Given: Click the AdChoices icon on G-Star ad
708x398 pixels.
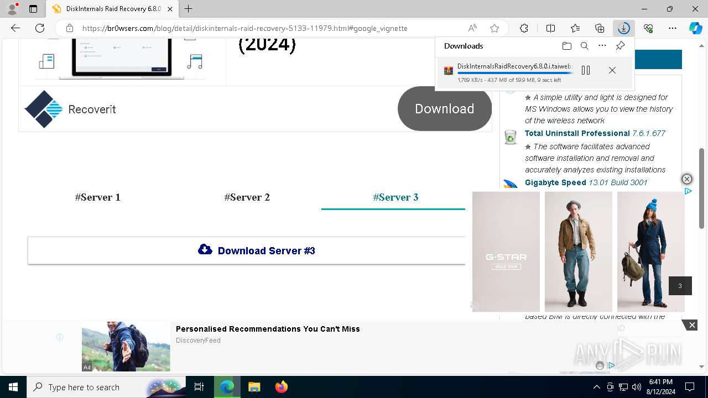Looking at the screenshot, I should [x=688, y=191].
